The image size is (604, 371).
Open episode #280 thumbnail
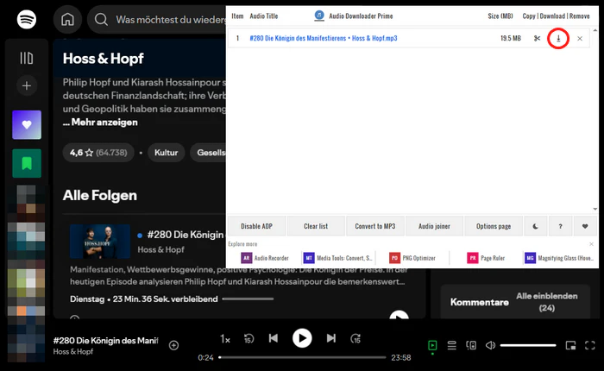(100, 242)
